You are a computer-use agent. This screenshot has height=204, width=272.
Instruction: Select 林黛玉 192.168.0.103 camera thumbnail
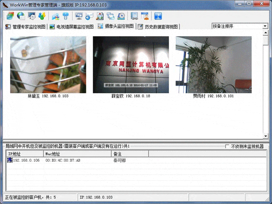click(x=48, y=65)
